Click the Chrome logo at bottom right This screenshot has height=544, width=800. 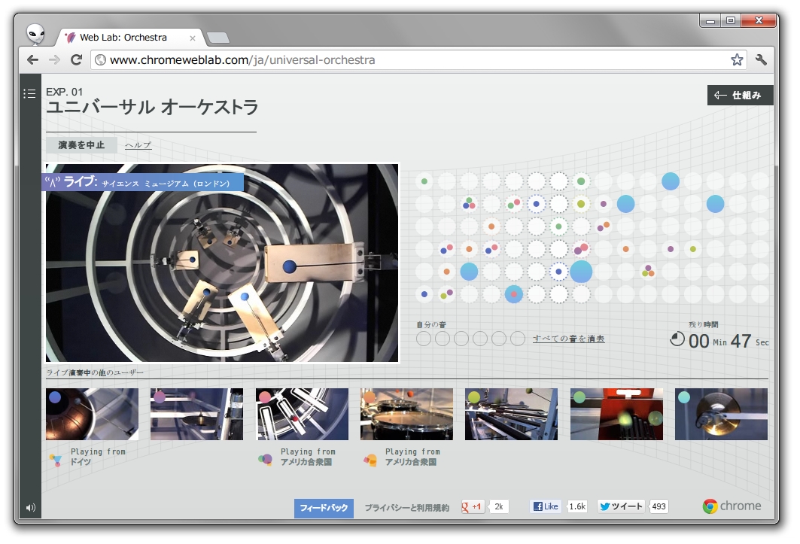(731, 506)
